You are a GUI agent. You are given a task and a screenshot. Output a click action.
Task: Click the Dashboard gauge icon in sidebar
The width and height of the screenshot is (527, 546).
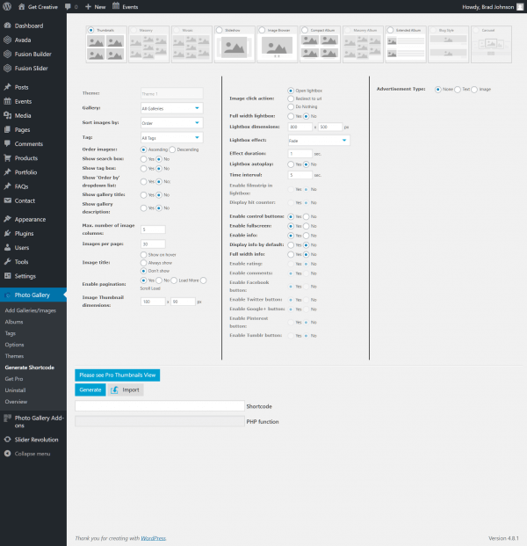click(x=7, y=25)
